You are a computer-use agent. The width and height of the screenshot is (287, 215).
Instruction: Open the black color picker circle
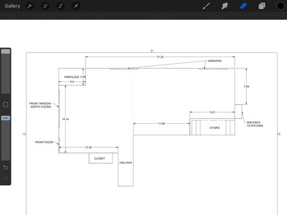pos(280,6)
